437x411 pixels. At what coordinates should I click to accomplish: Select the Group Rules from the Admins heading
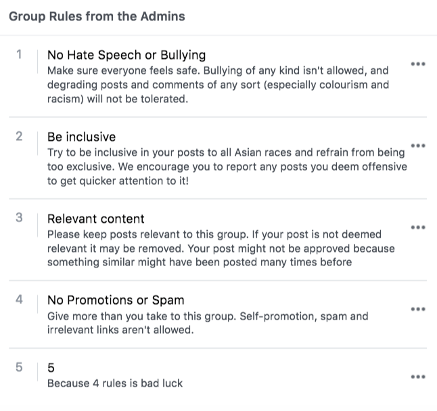pos(97,16)
